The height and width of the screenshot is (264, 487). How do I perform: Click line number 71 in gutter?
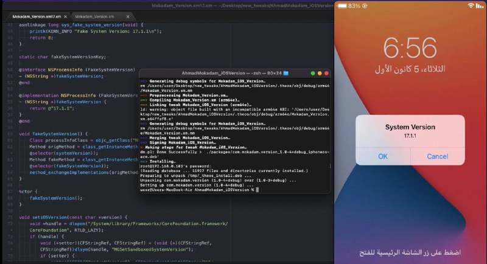[10, 217]
